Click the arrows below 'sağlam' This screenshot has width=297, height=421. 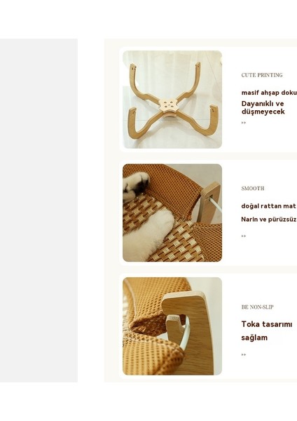(x=243, y=354)
